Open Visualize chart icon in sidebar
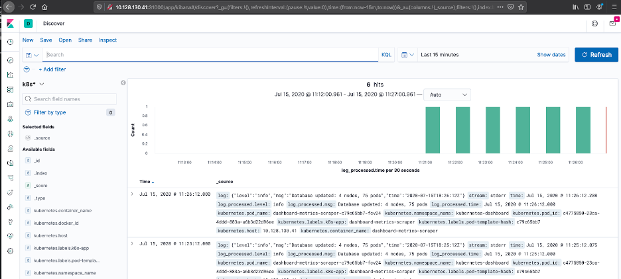Viewport: 621px width, 279px height. pos(11,75)
